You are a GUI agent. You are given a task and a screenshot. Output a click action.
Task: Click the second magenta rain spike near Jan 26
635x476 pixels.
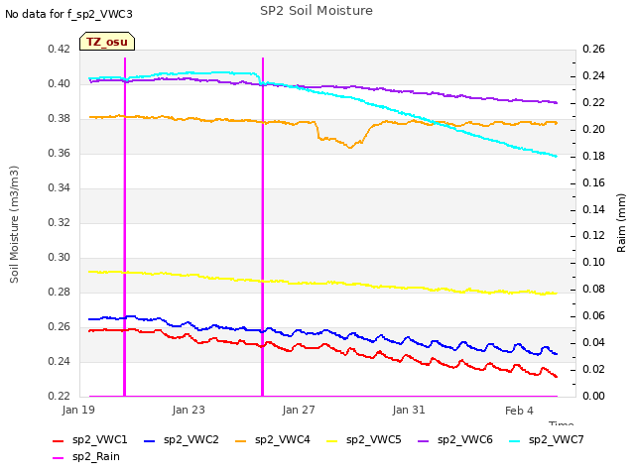pos(263,227)
